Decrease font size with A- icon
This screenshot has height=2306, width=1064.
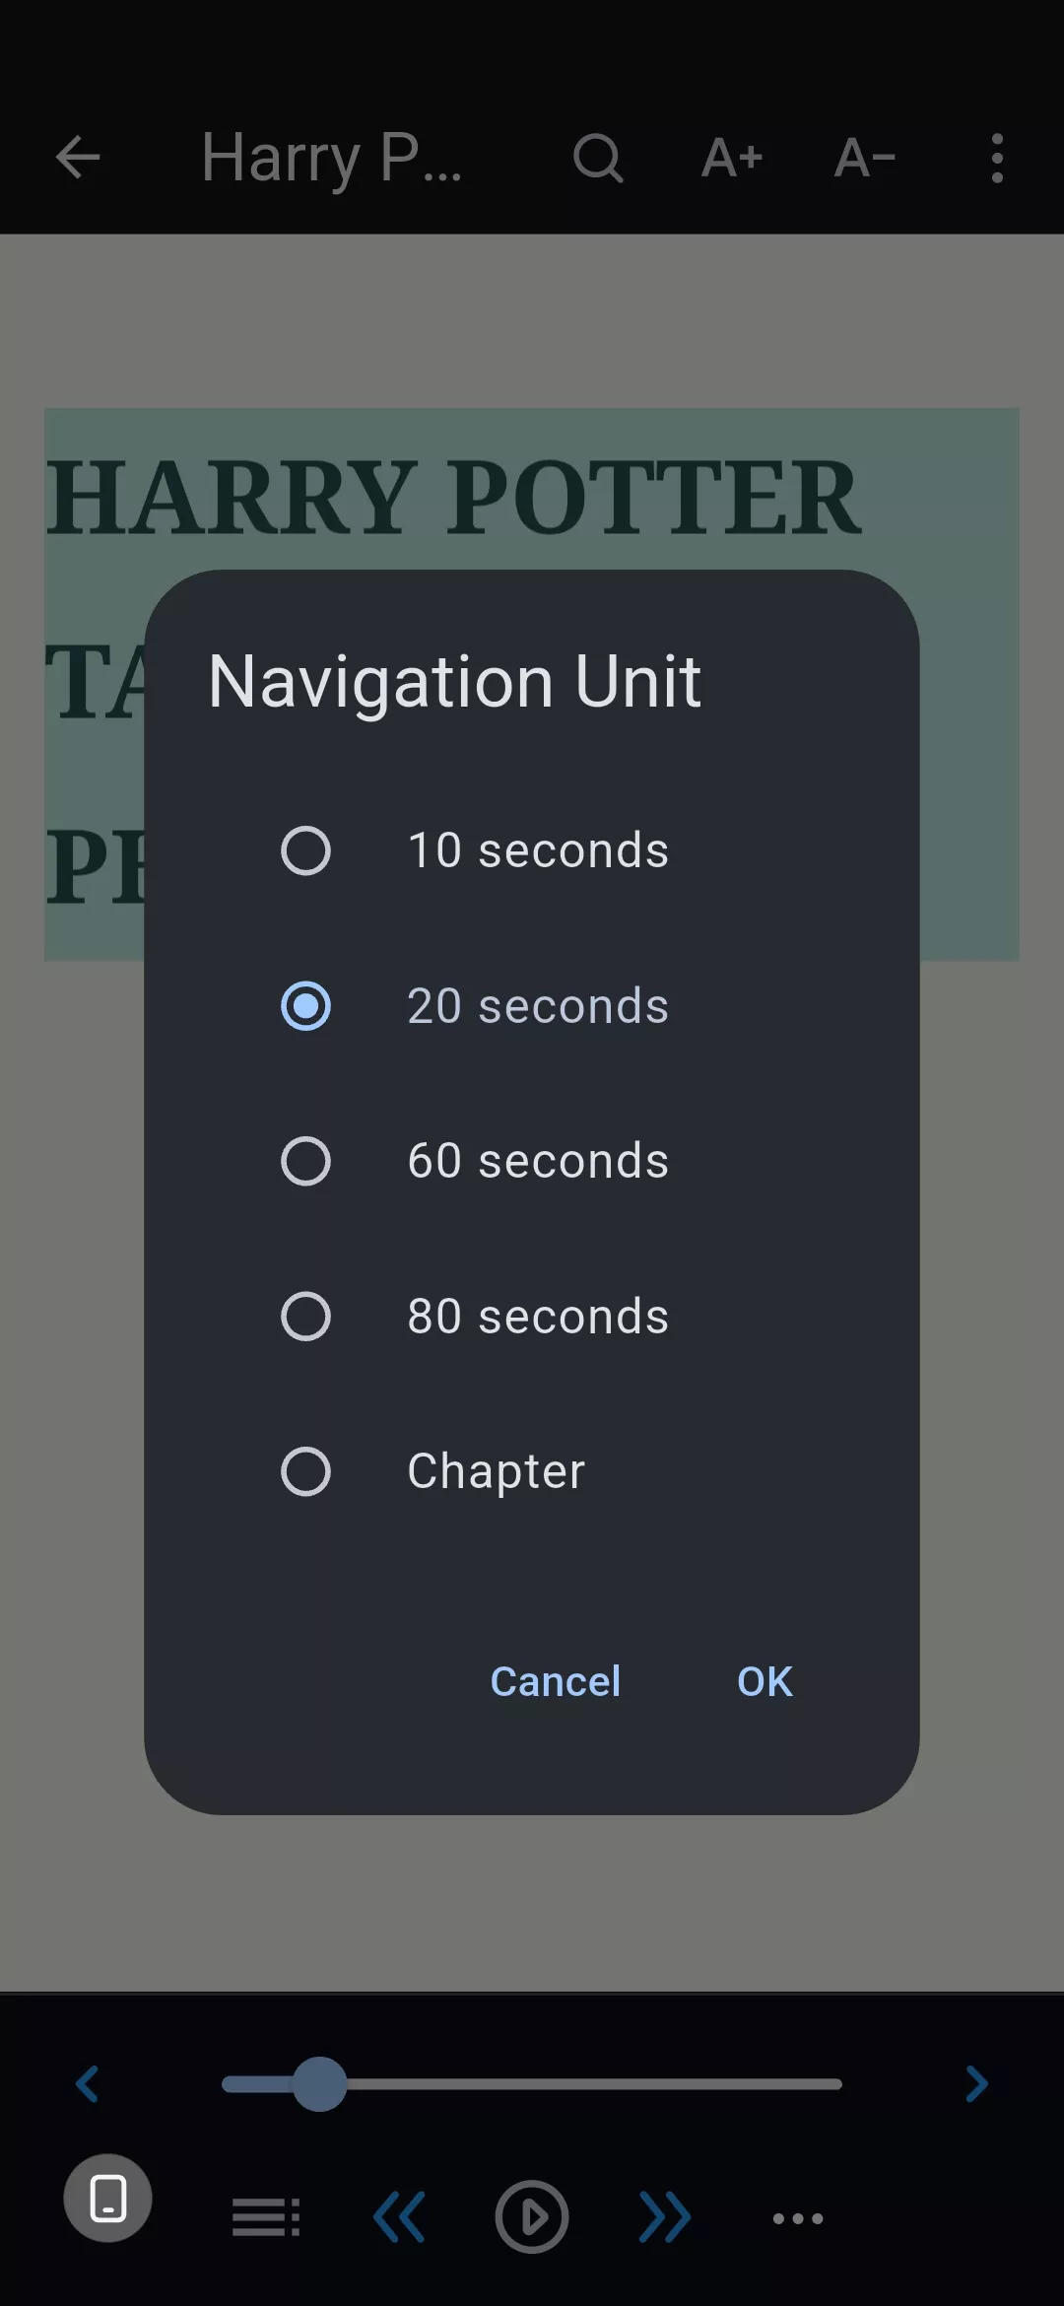pyautogui.click(x=865, y=158)
